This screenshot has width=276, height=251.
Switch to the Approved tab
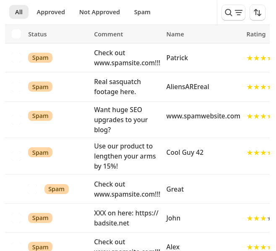coord(51,12)
